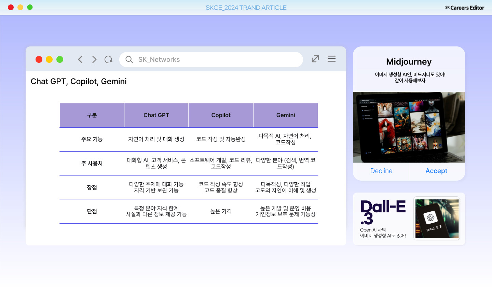Accept the Midjourney suggestion

pyautogui.click(x=437, y=171)
